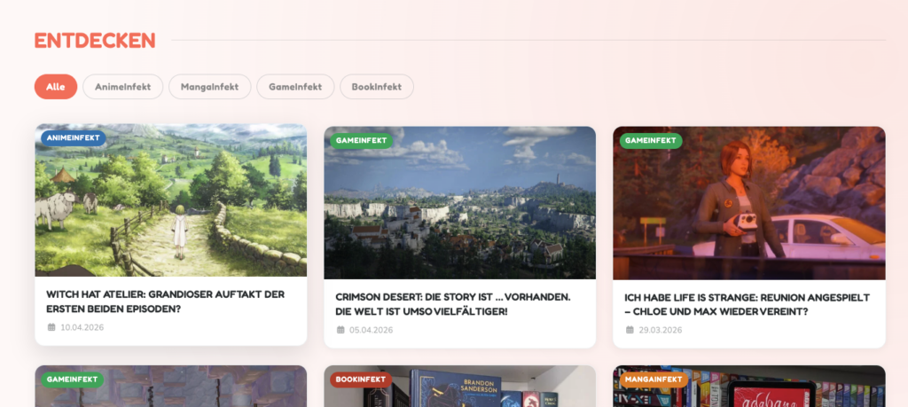This screenshot has width=908, height=407.
Task: Open the Life is Strange: Reunion article title
Action: [747, 304]
